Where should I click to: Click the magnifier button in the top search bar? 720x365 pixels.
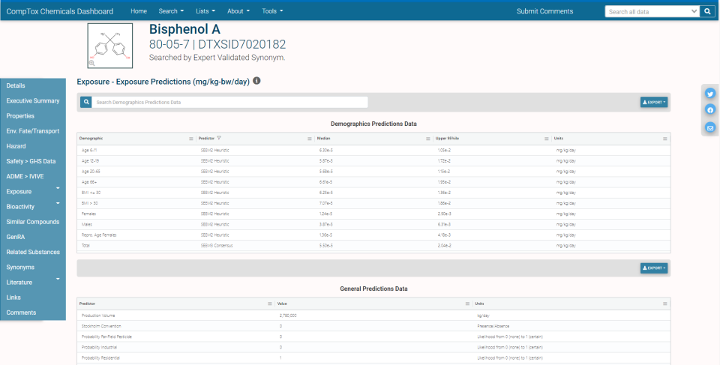(708, 11)
